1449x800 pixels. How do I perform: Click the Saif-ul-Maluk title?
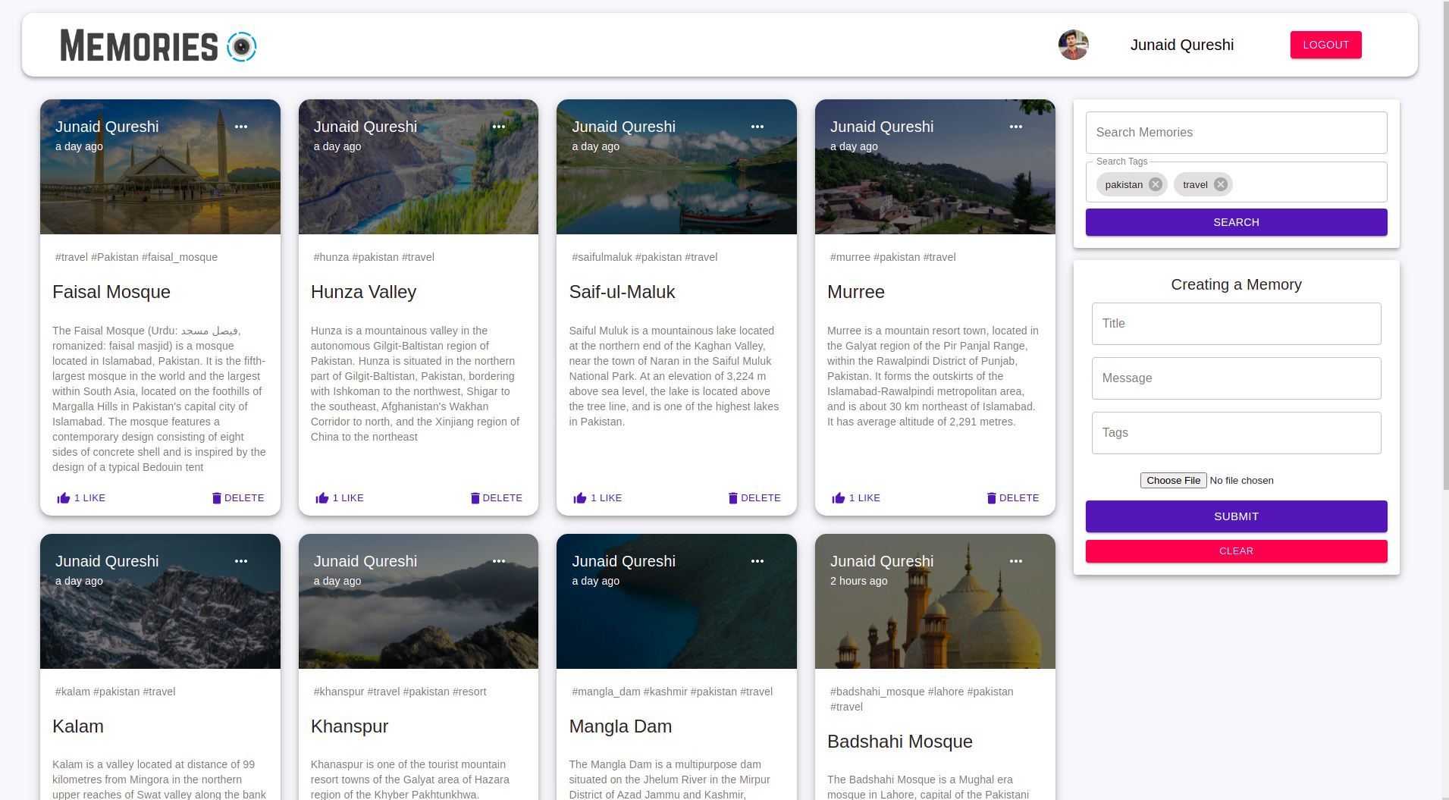click(x=622, y=292)
